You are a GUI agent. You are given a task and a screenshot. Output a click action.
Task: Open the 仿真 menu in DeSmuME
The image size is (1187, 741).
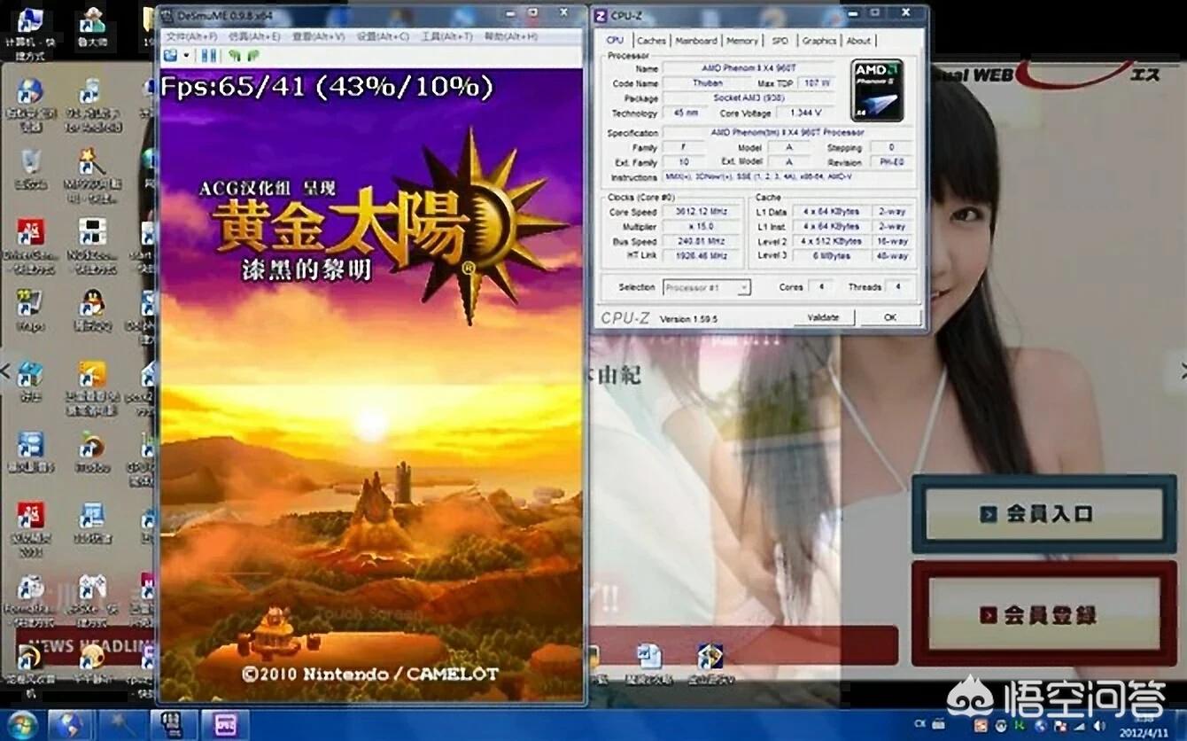(254, 36)
